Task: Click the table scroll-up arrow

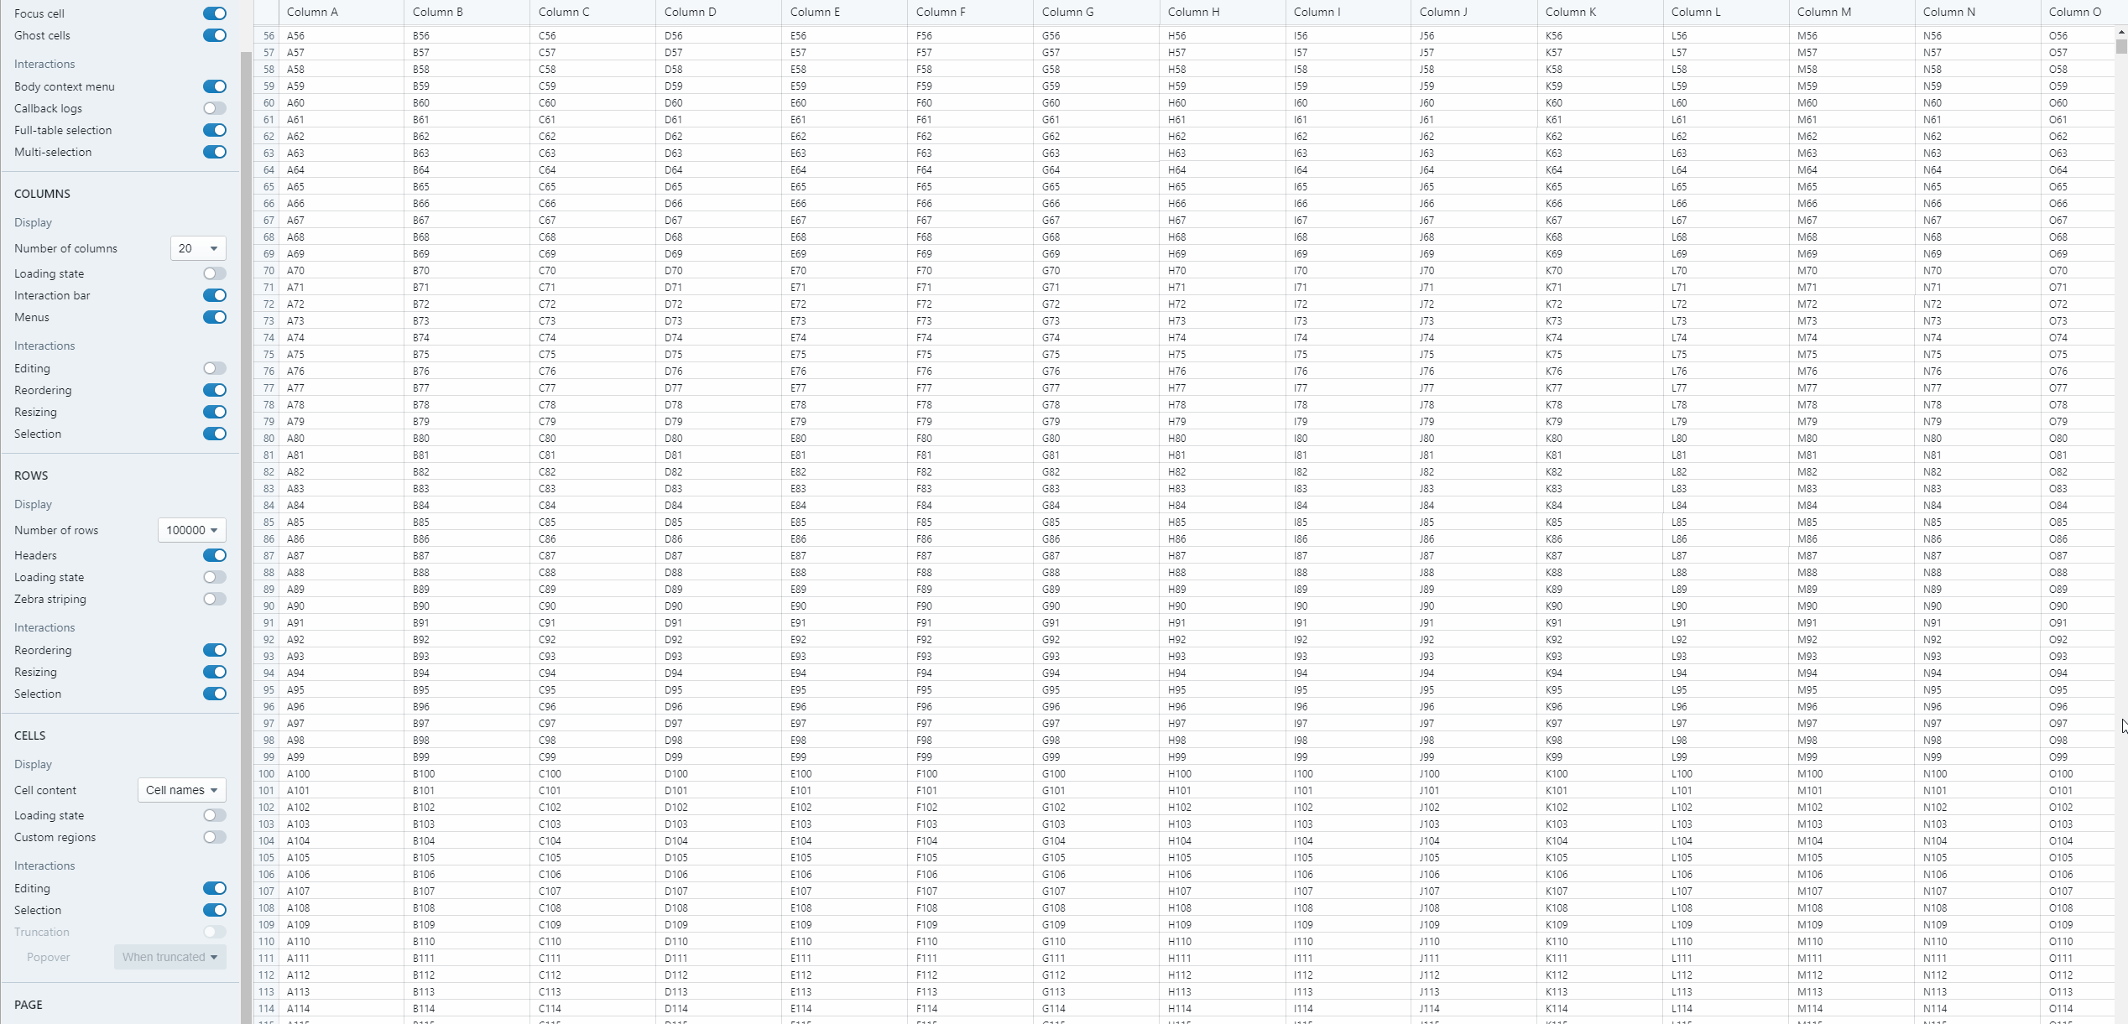Action: [2121, 32]
